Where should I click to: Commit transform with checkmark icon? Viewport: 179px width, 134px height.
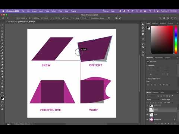pos(120,18)
